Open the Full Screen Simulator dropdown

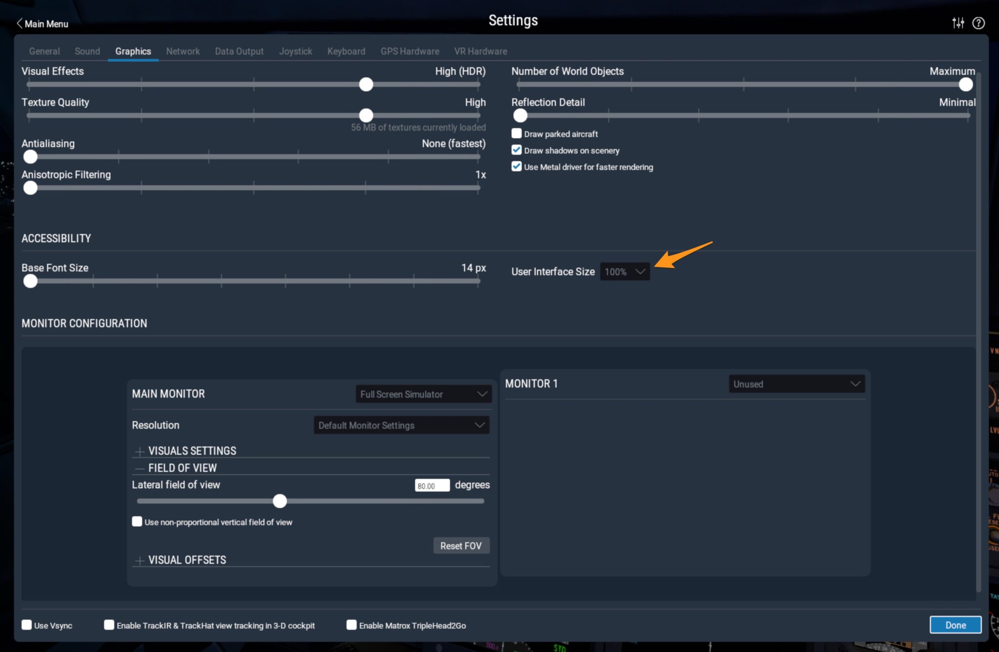(x=422, y=394)
